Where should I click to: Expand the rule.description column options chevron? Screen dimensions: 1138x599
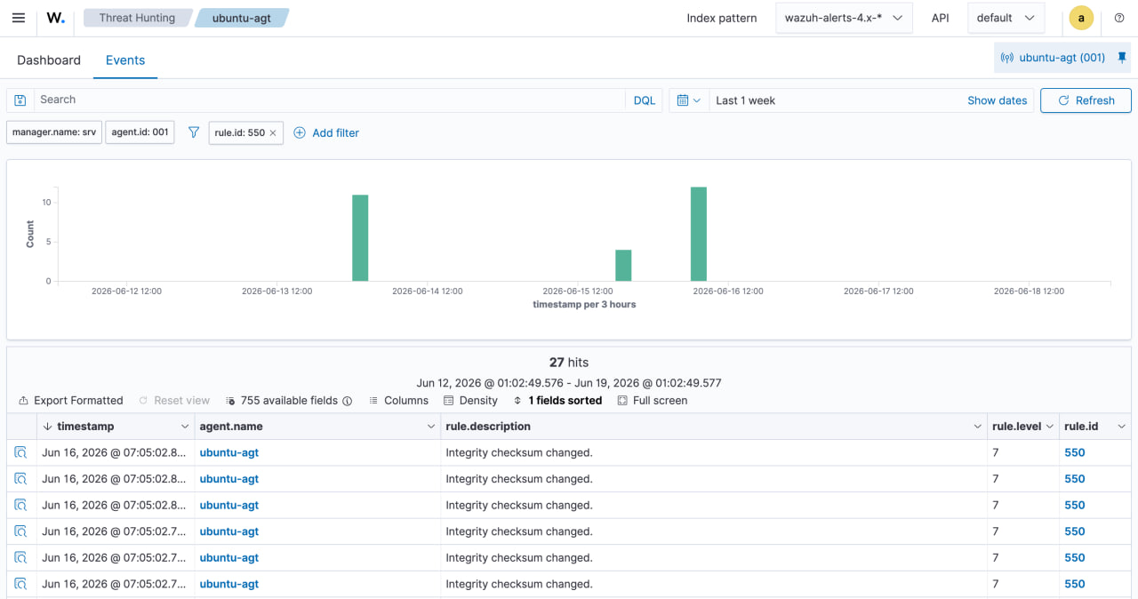coord(979,427)
